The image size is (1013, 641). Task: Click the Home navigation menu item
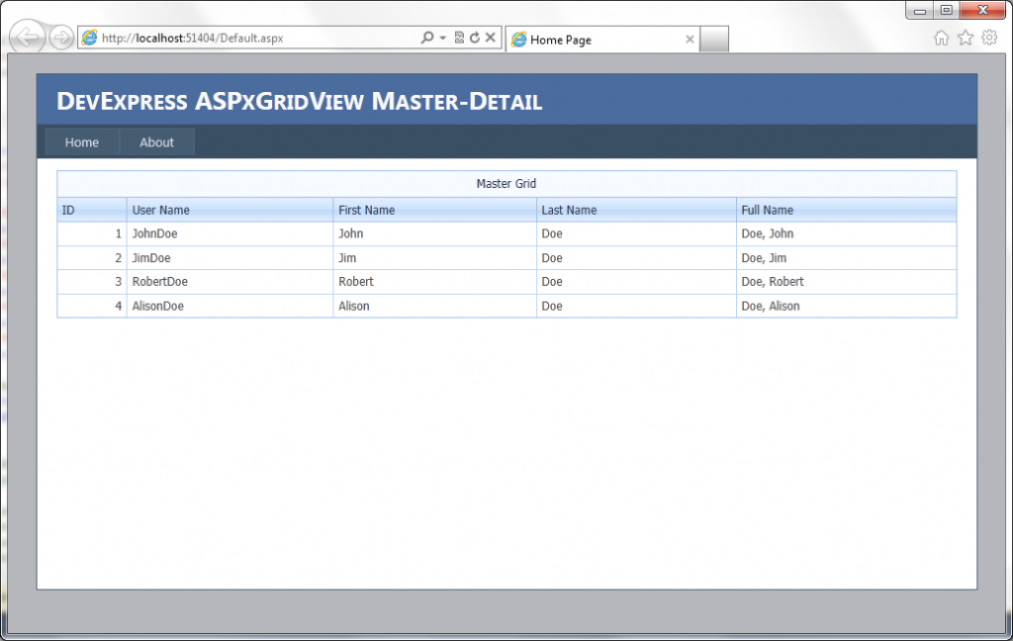[x=82, y=142]
